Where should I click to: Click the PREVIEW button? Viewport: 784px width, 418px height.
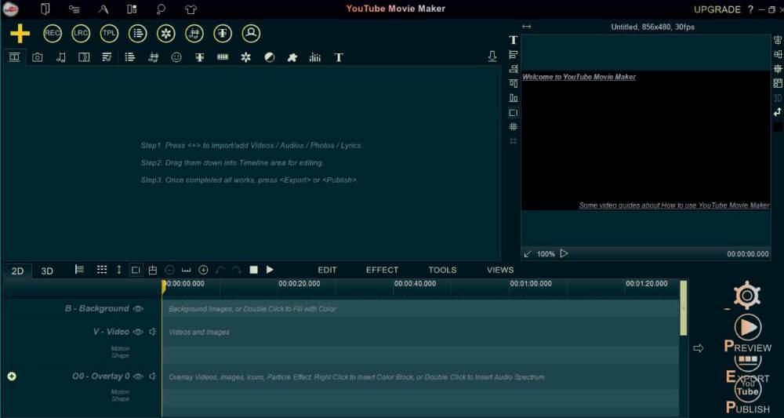tap(747, 335)
